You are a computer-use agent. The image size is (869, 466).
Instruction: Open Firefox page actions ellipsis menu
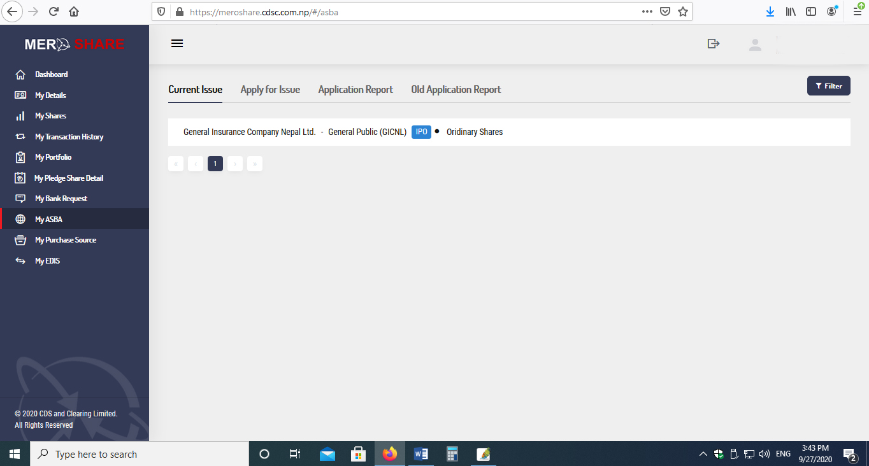coord(647,11)
